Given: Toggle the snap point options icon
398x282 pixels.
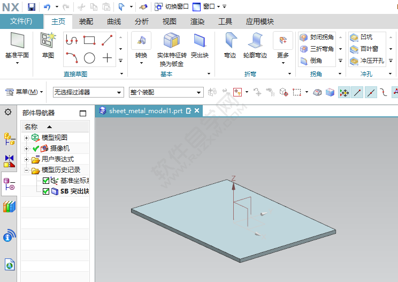Looking at the screenshot, I should tap(344, 92).
